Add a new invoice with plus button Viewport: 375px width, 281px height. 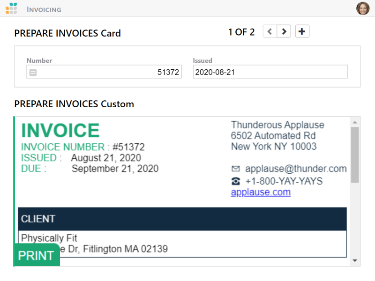coord(302,32)
